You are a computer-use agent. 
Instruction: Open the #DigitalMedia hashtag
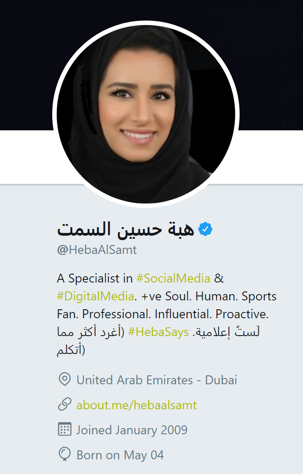pyautogui.click(x=95, y=296)
